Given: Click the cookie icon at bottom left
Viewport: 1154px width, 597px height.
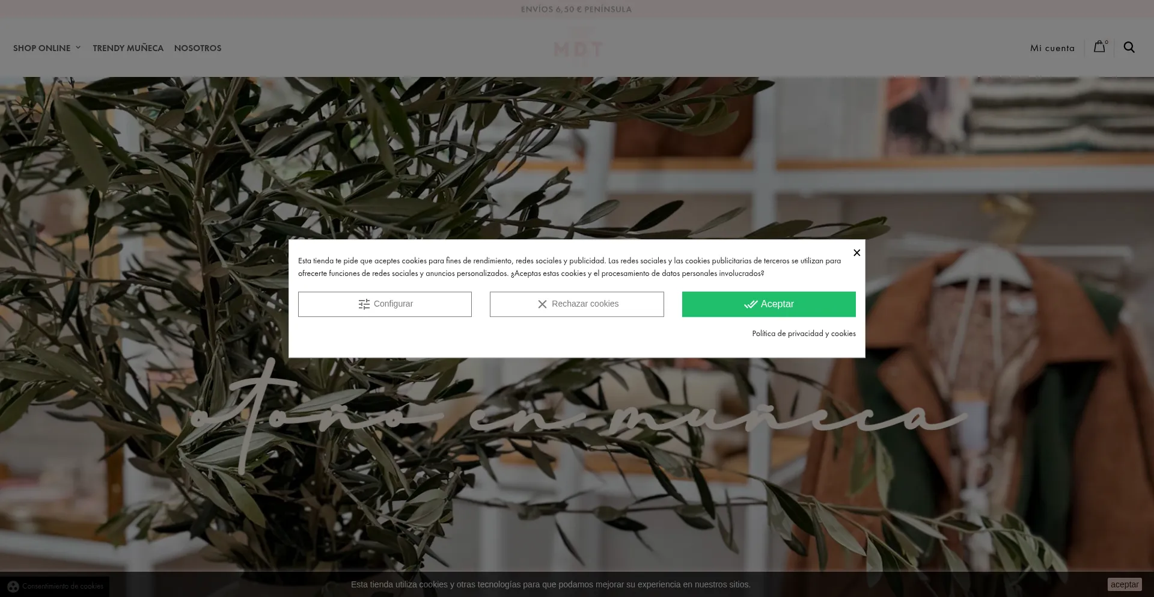Looking at the screenshot, I should (13, 586).
